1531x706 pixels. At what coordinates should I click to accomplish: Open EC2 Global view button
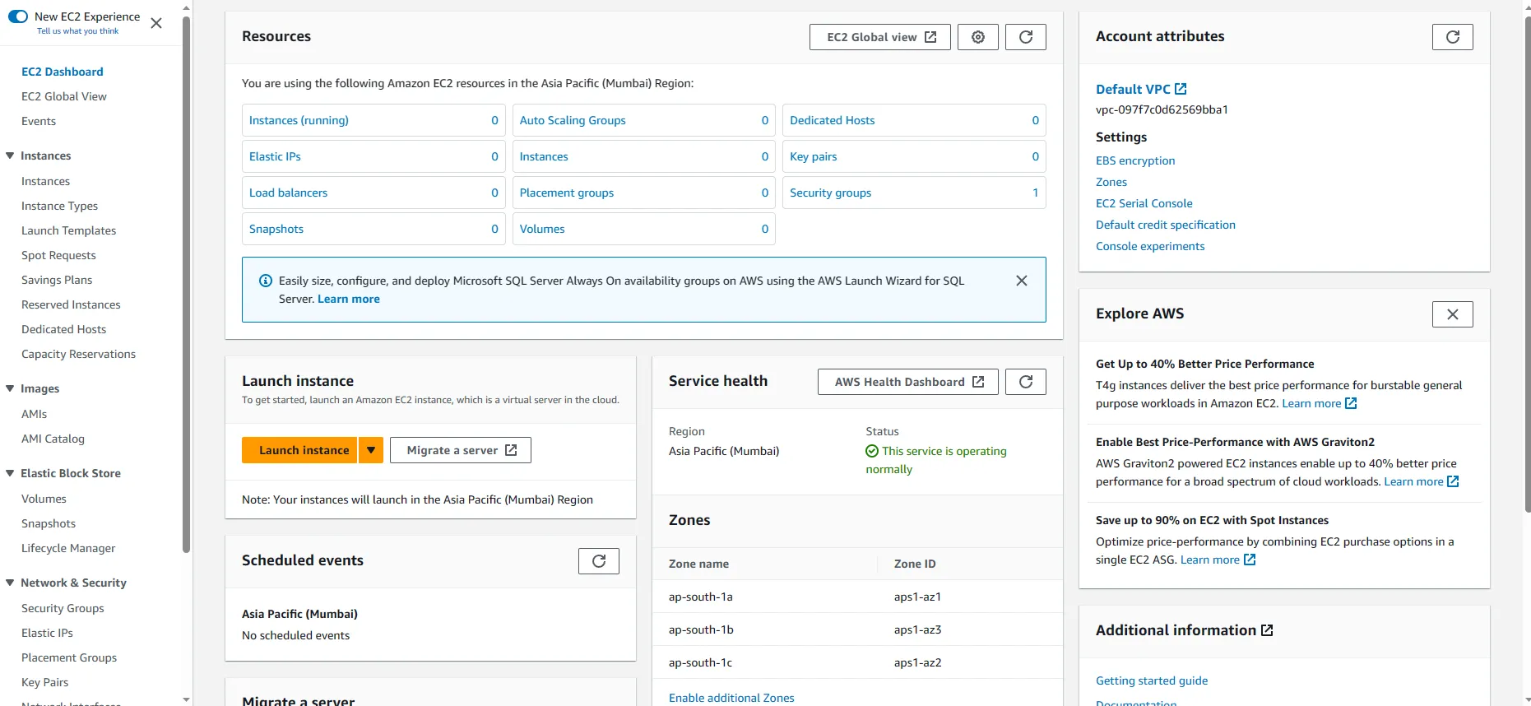tap(880, 37)
